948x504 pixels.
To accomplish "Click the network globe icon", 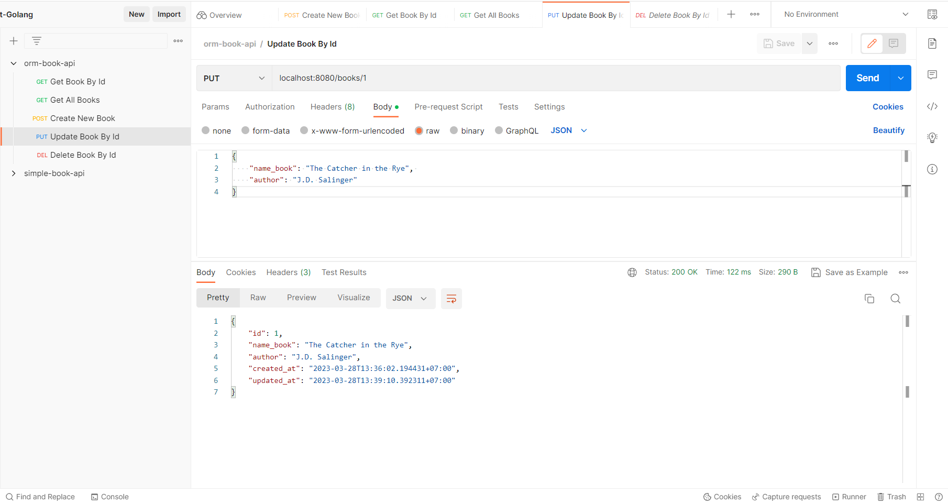I will tap(632, 272).
